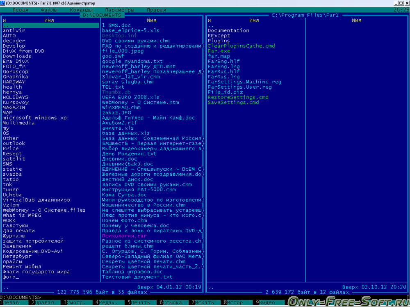
Task: Select the Петербург folder
Action: click(17, 256)
